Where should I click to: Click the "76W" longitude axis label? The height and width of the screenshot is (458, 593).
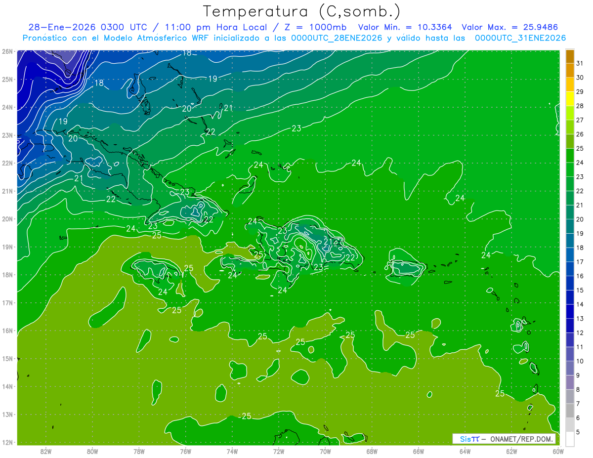click(186, 451)
